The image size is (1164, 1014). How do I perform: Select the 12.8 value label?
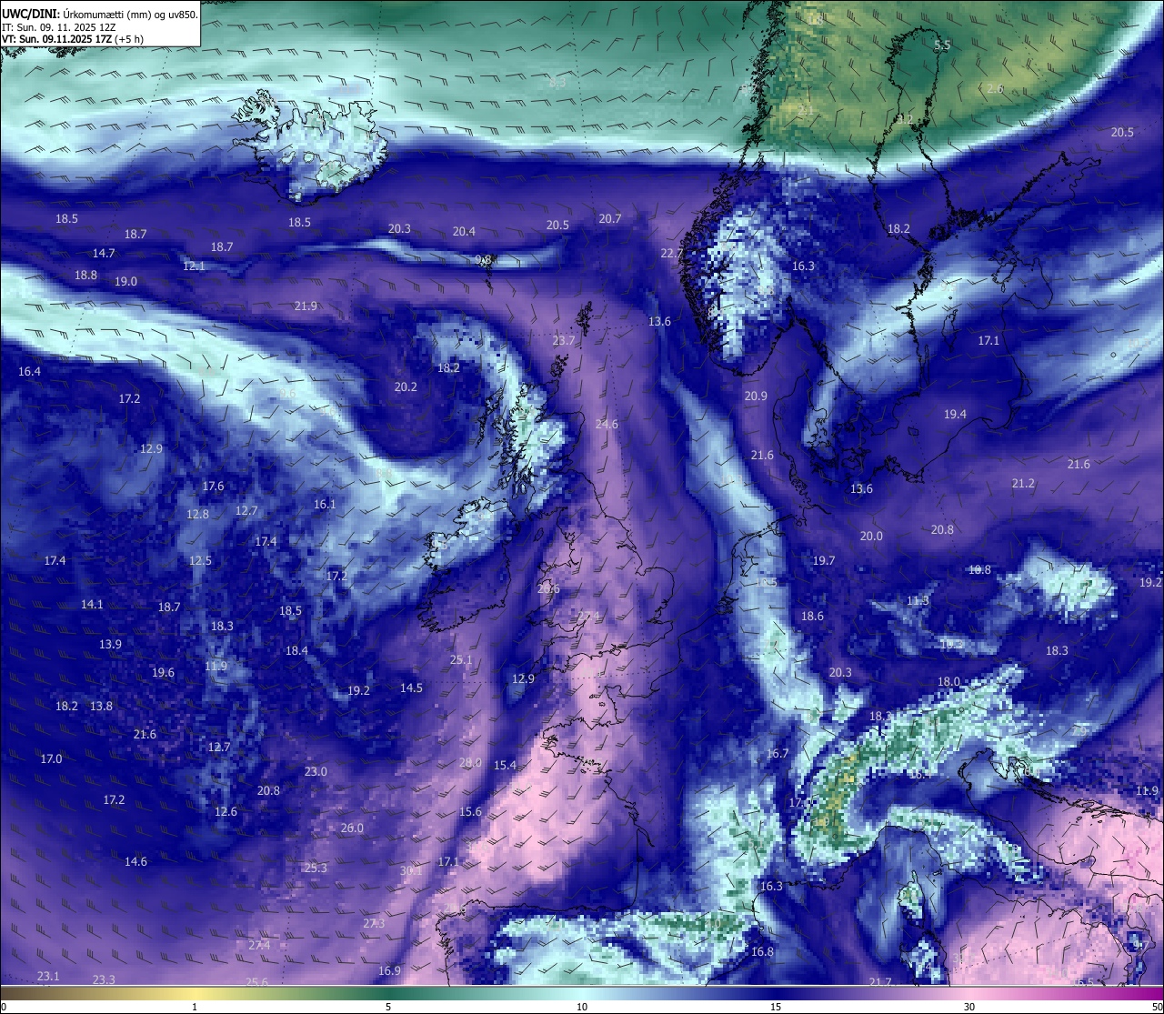(197, 514)
